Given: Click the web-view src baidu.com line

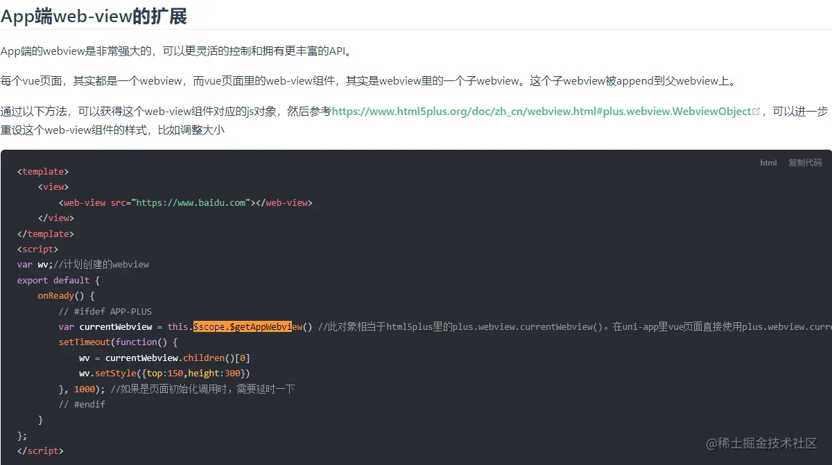Looking at the screenshot, I should click(186, 202).
